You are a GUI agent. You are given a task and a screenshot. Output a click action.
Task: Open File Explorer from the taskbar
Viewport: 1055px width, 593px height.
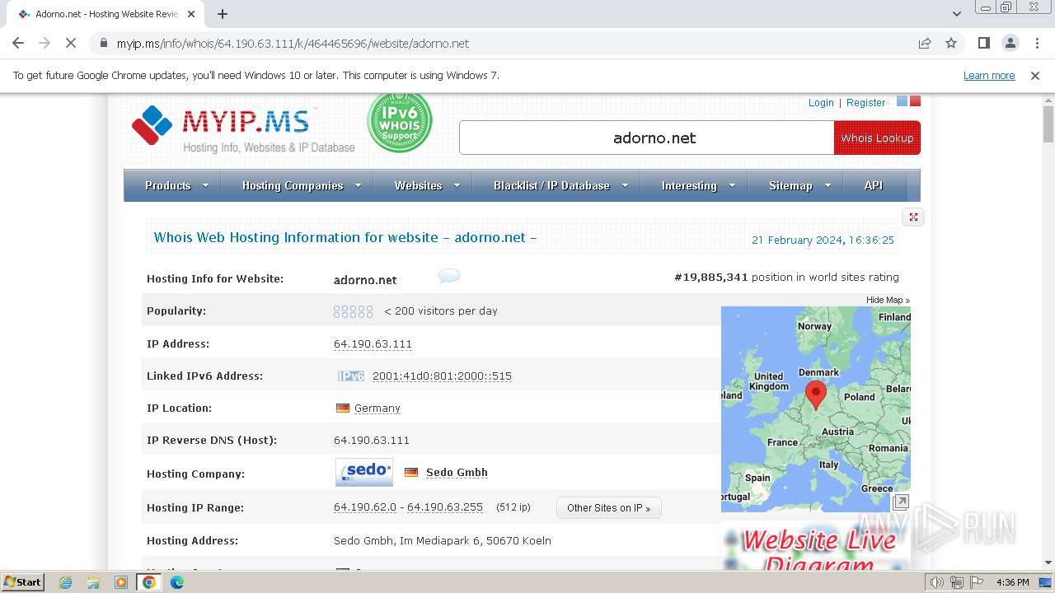pyautogui.click(x=93, y=582)
